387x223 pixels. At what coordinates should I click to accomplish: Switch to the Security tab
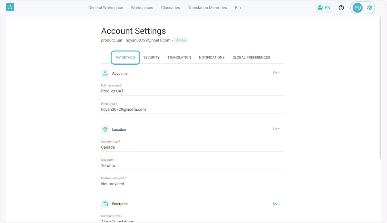pyautogui.click(x=151, y=58)
